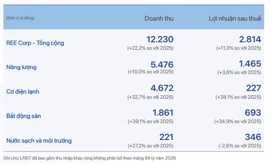Image resolution: width=274 pixels, height=164 pixels.
Task: Select the unit label Đơn vị: tỷ đồng
Action: (x=20, y=18)
